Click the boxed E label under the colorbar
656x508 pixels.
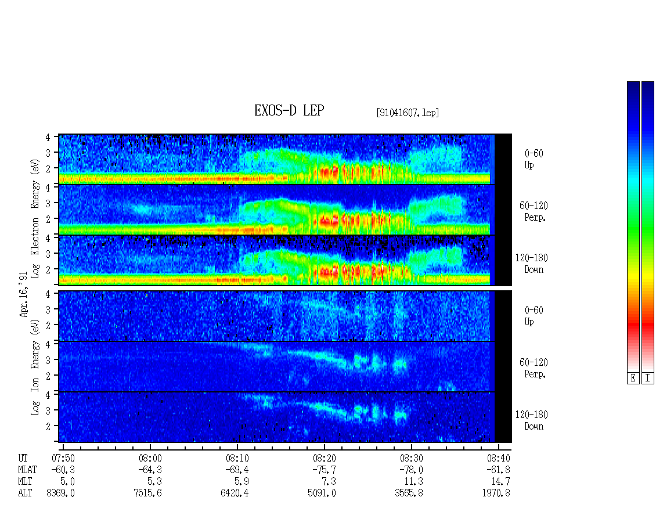click(633, 378)
